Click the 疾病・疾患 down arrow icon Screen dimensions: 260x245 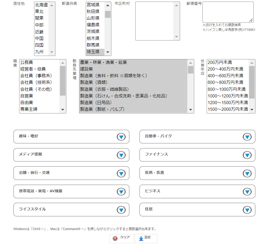click(247, 173)
